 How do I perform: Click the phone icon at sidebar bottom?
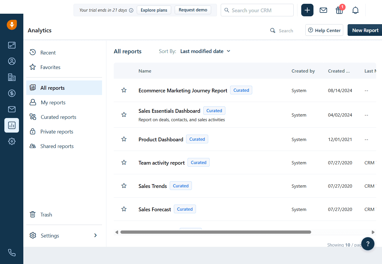pos(12,252)
